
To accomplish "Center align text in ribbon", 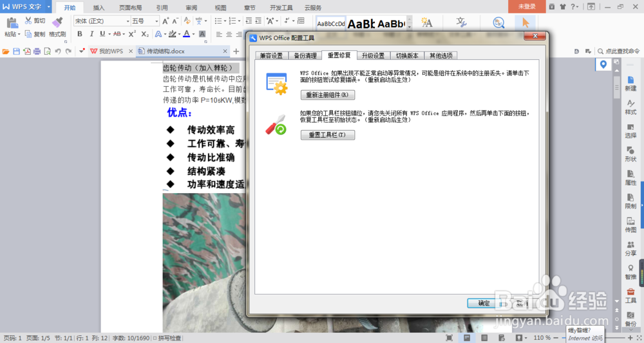I will (229, 35).
